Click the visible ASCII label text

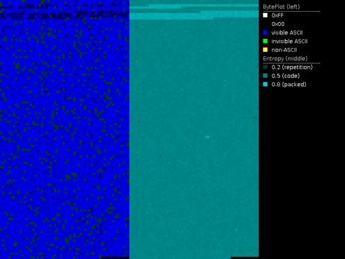[287, 33]
